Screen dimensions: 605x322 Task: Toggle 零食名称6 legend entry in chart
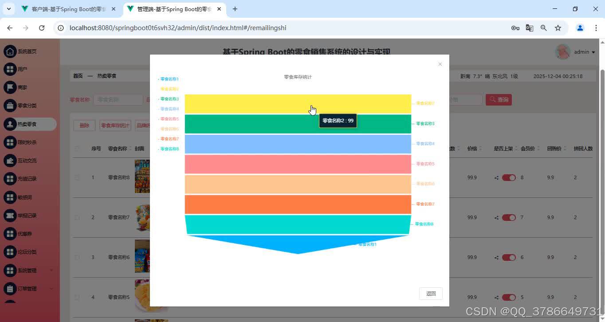click(169, 129)
